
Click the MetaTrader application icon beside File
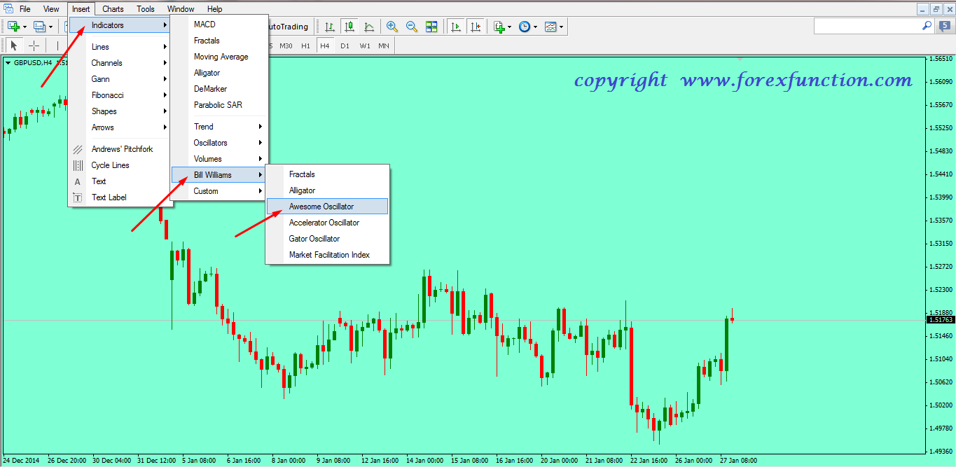pyautogui.click(x=7, y=9)
